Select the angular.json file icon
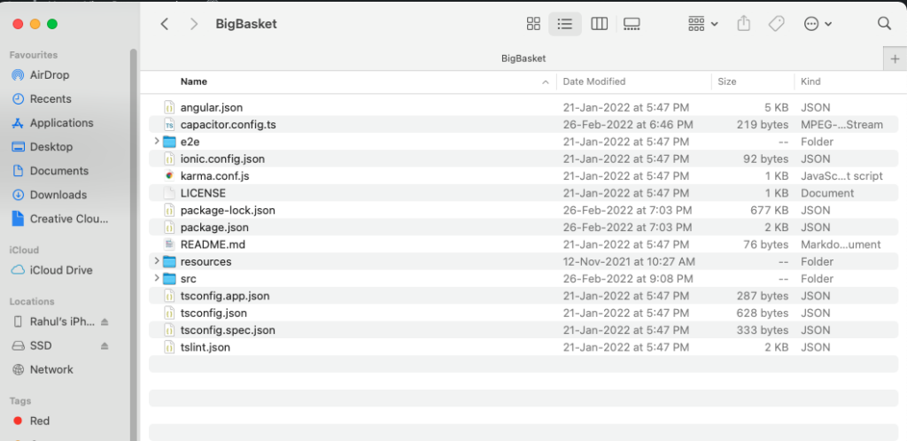The image size is (907, 441). 169,107
